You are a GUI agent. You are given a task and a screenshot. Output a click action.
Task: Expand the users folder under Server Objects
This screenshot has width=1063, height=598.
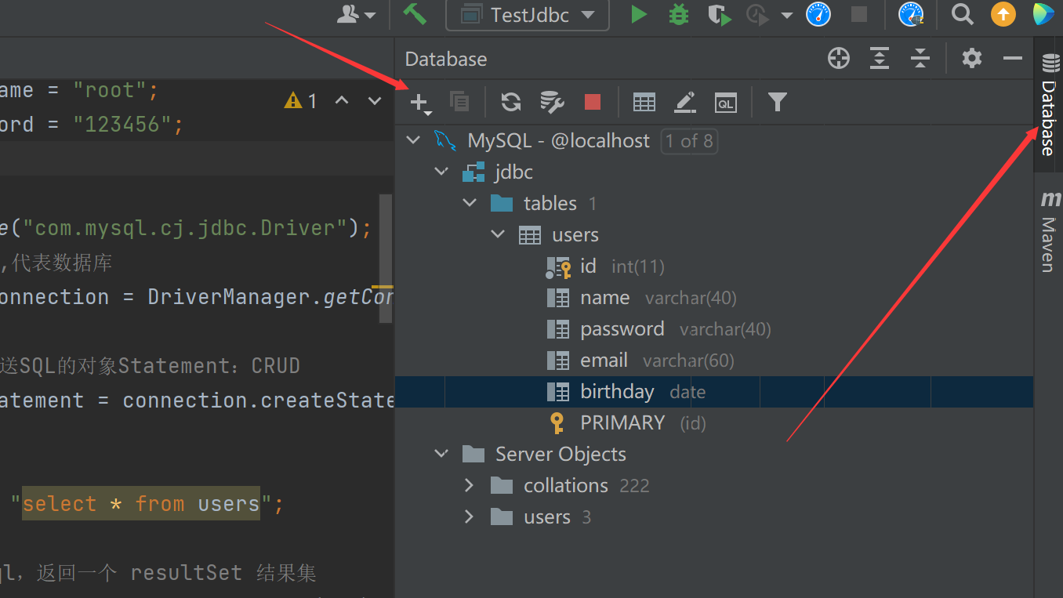tap(470, 517)
